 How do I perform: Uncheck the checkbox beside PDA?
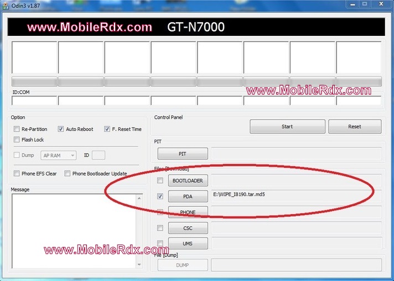click(160, 197)
